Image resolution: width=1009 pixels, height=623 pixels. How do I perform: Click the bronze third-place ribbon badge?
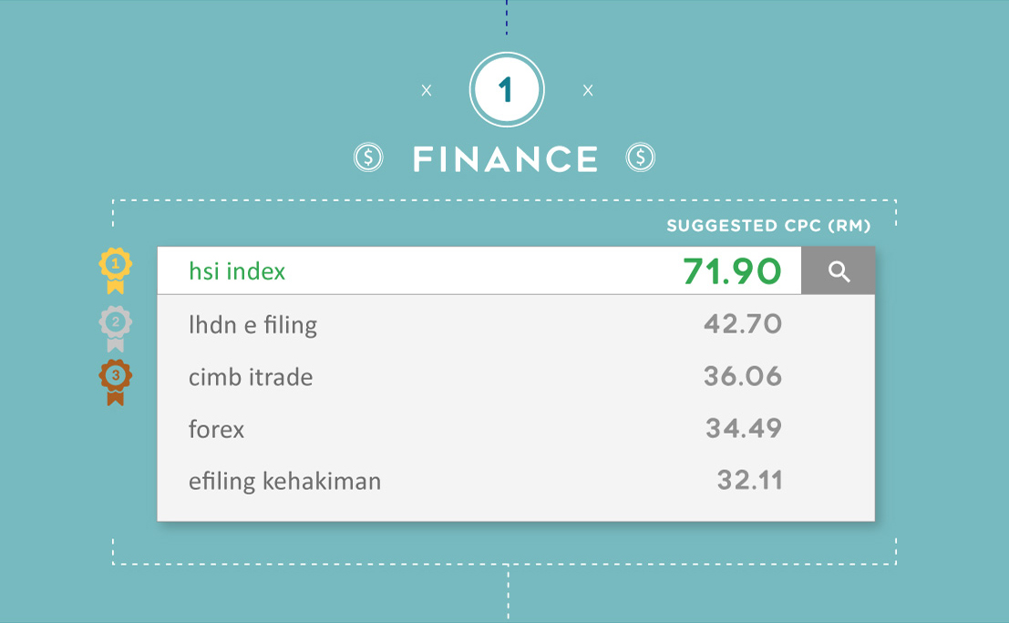point(115,383)
